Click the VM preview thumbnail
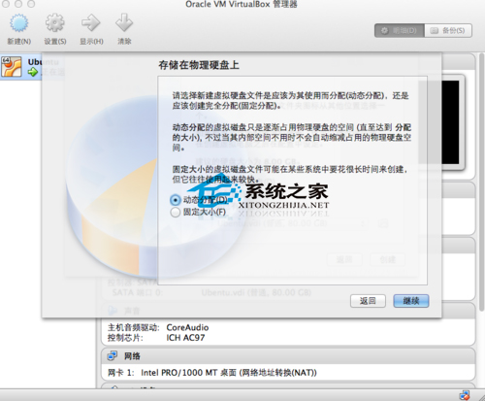This screenshot has width=485, height=401. [450, 122]
